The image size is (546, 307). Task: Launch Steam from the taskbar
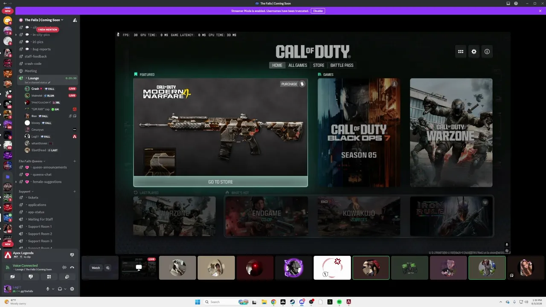point(292,302)
